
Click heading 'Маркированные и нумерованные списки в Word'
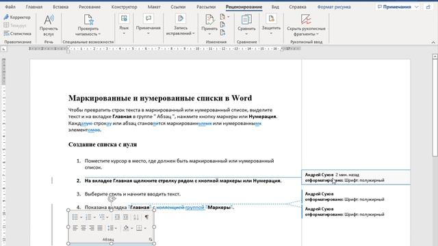[160, 98]
